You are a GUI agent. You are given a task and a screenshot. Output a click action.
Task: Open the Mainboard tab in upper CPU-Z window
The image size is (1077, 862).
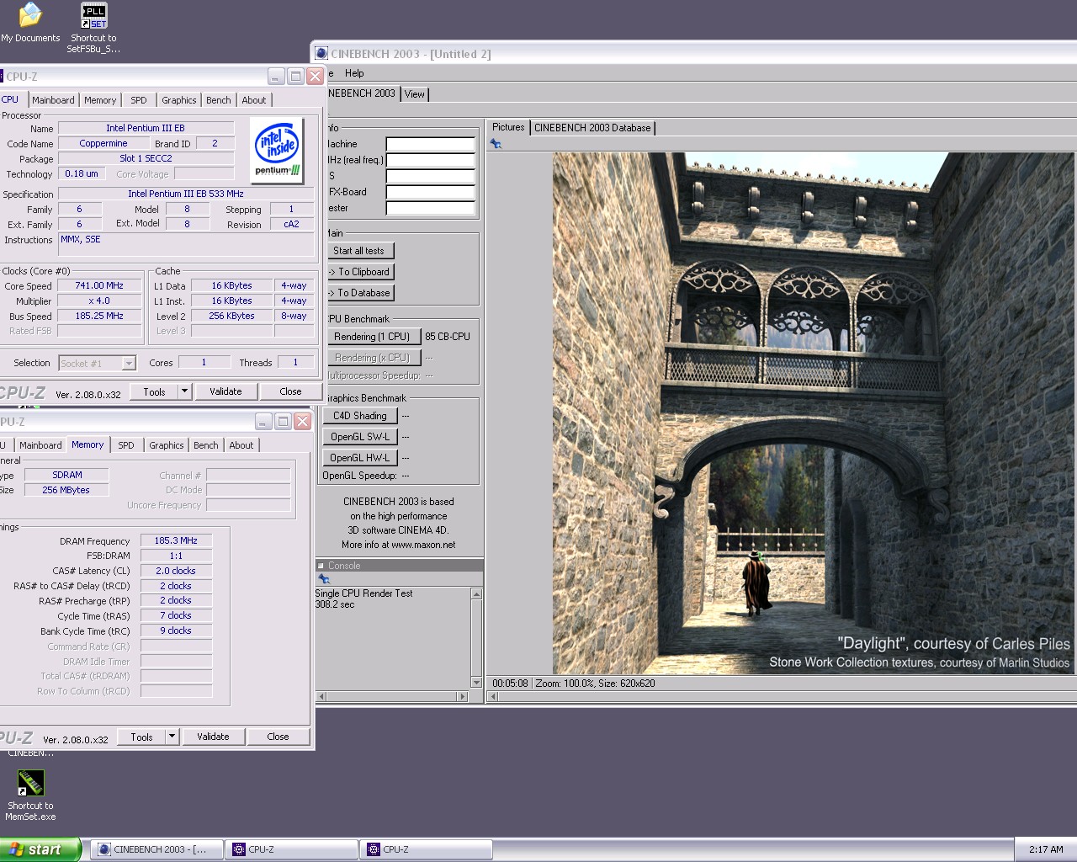coord(53,100)
